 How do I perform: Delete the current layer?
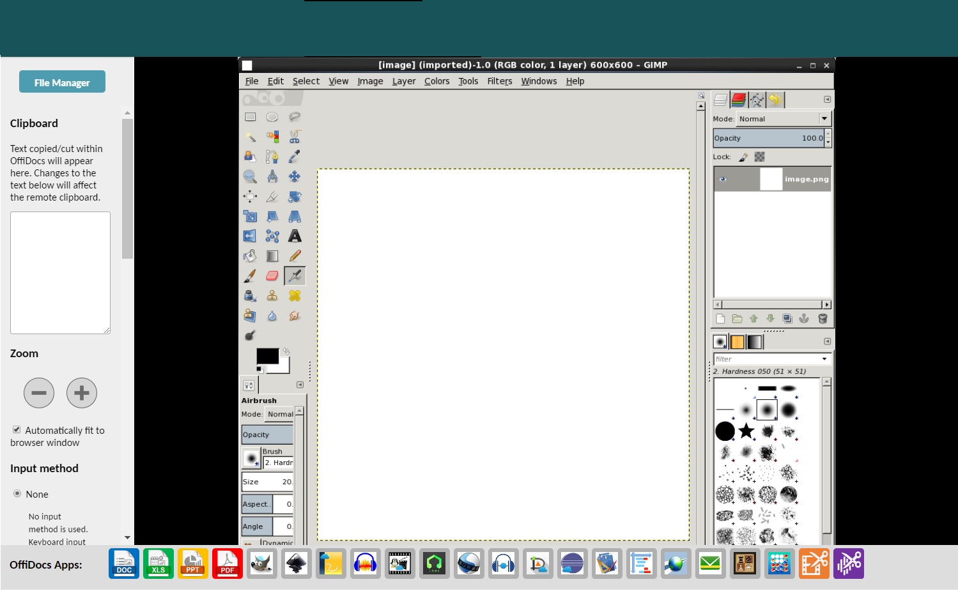point(823,319)
